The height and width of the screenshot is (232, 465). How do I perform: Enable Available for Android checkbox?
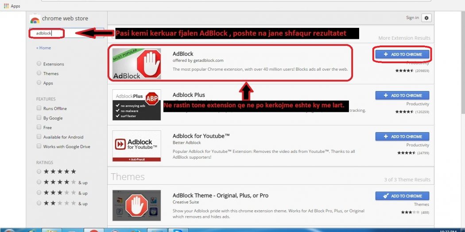coord(39,137)
